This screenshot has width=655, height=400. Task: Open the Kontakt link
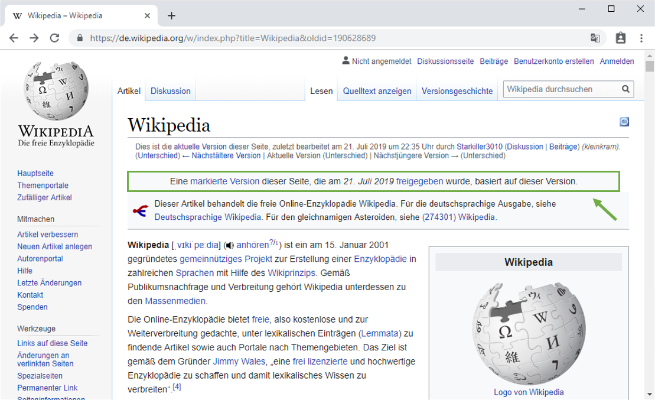pos(30,295)
